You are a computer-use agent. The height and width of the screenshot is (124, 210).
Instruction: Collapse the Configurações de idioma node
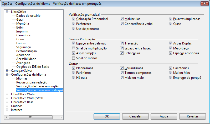(7, 75)
